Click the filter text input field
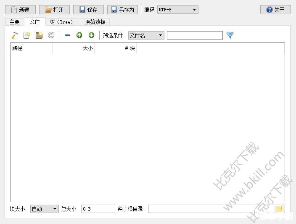The height and width of the screenshot is (224, 296). (x=195, y=35)
